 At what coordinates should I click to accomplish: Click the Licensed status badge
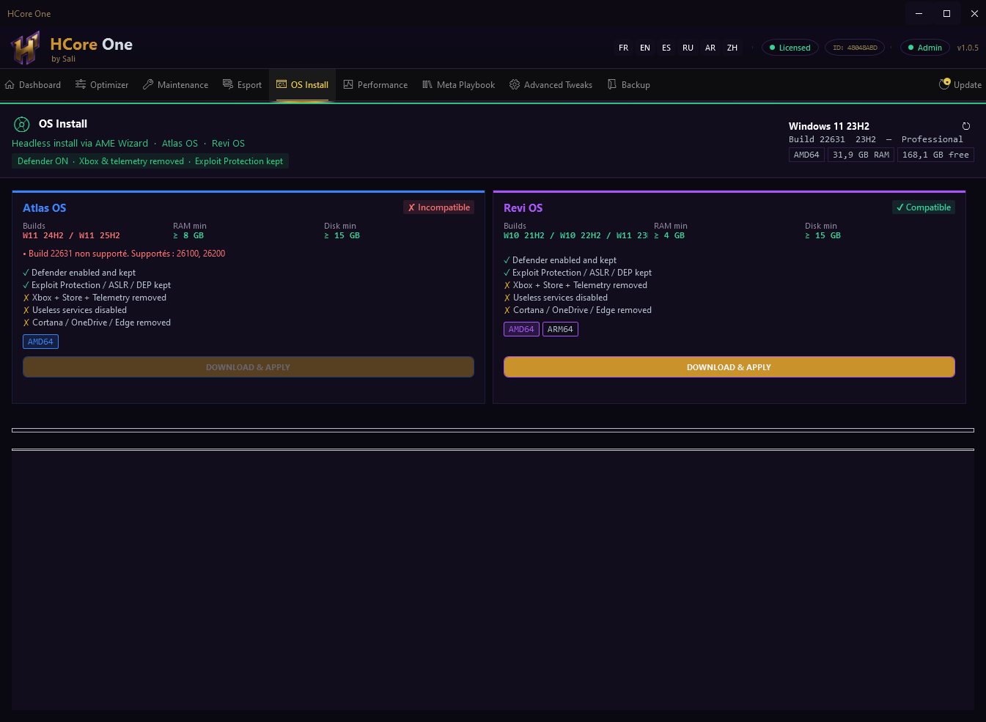point(790,48)
